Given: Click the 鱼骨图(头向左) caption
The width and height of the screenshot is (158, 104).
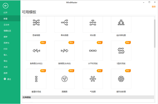Looking at the screenshot, I should click(x=36, y=64).
